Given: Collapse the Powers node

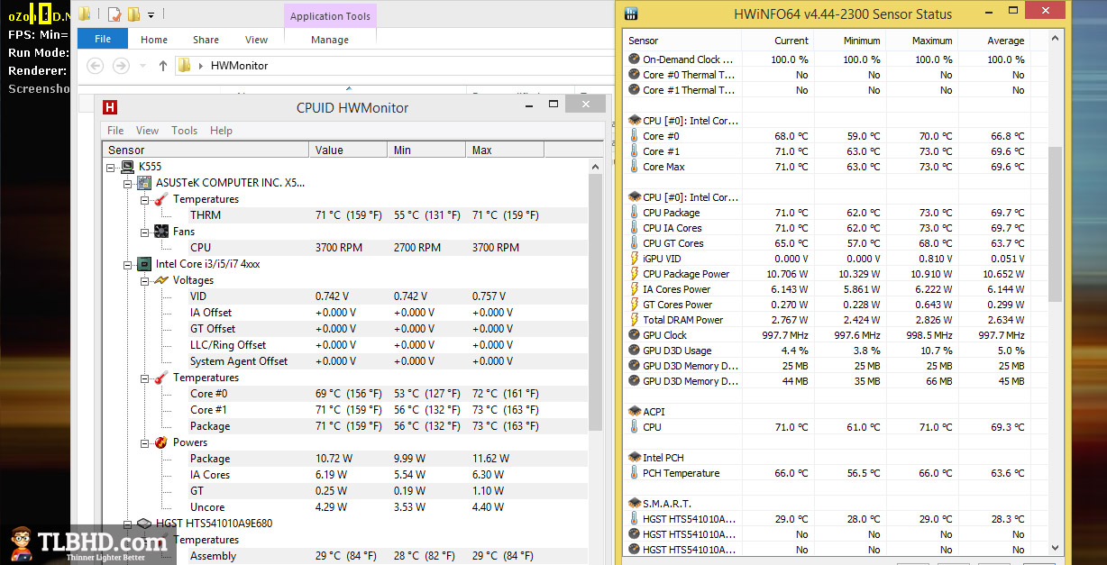Looking at the screenshot, I should pyautogui.click(x=145, y=442).
